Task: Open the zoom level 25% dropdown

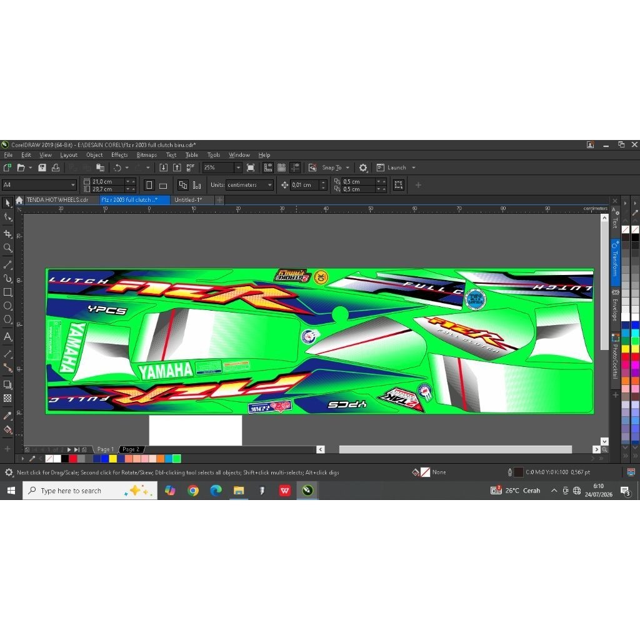Action: [x=238, y=167]
